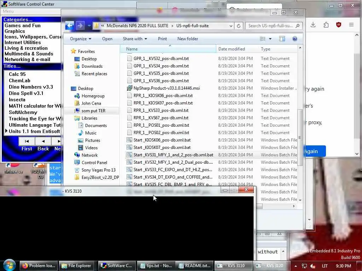Refresh the US-npf-full-suite folder view
362x271 pixels.
click(x=239, y=26)
